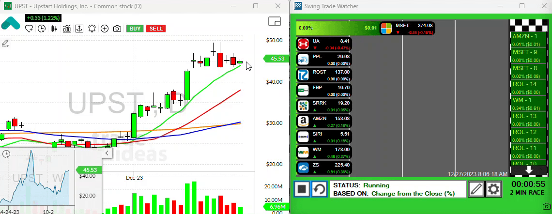The width and height of the screenshot is (552, 214).
Task: Click the red SELL button
Action: tap(156, 29)
